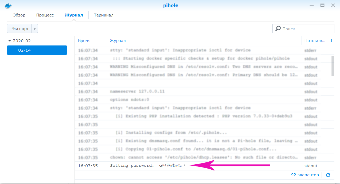The width and height of the screenshot is (340, 184).
Task: Select the 'chown: cannot access' log row
Action: click(x=203, y=157)
